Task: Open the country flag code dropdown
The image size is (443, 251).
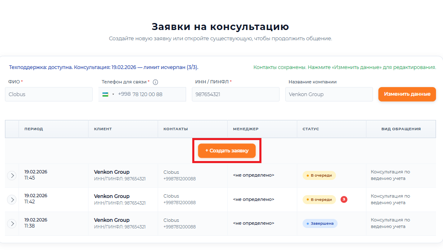Action: click(108, 94)
